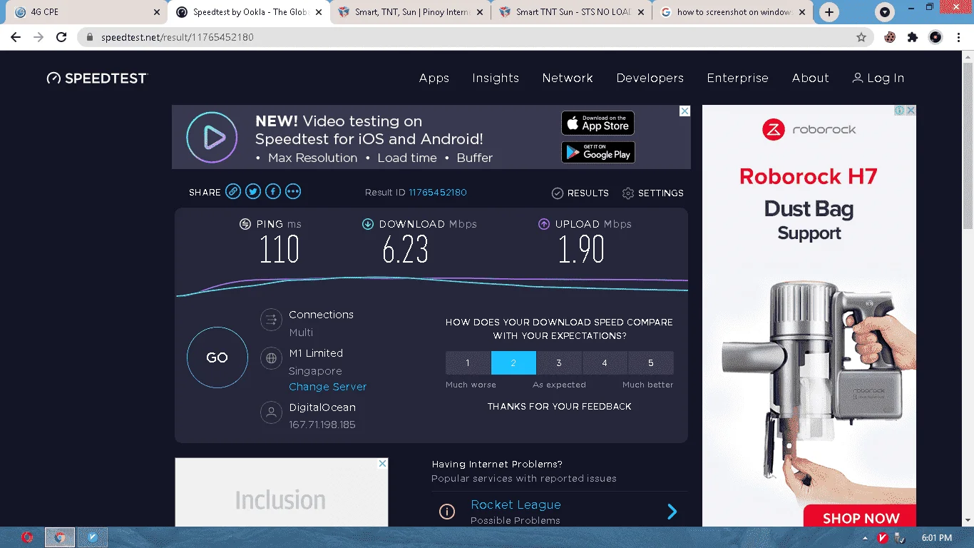Share result on Twitter

[253, 191]
